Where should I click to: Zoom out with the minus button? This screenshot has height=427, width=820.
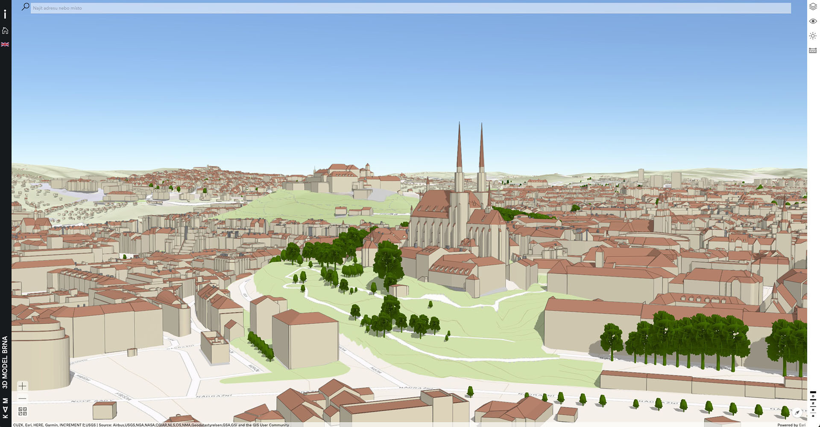point(23,399)
